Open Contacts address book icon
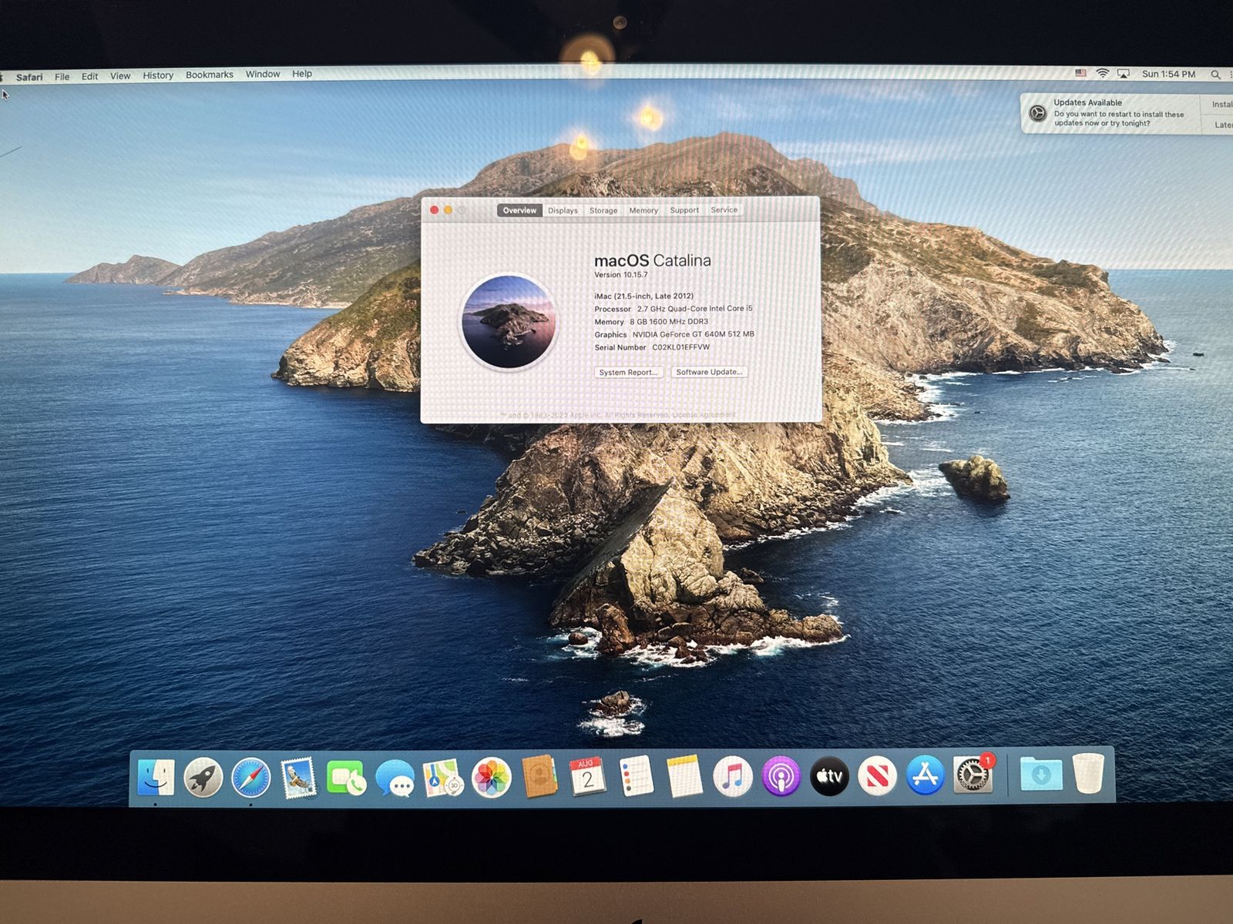Image resolution: width=1233 pixels, height=924 pixels. (x=539, y=777)
